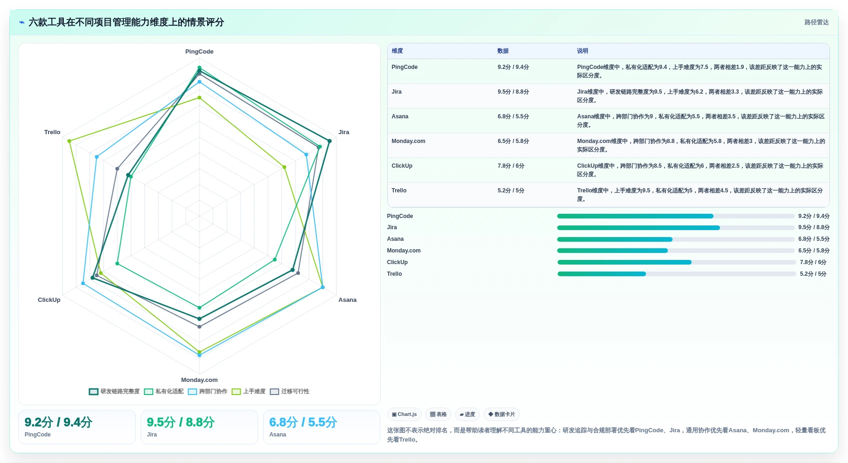Click the Jira radar axis label
Image resolution: width=848 pixels, height=463 pixels.
pyautogui.click(x=343, y=132)
